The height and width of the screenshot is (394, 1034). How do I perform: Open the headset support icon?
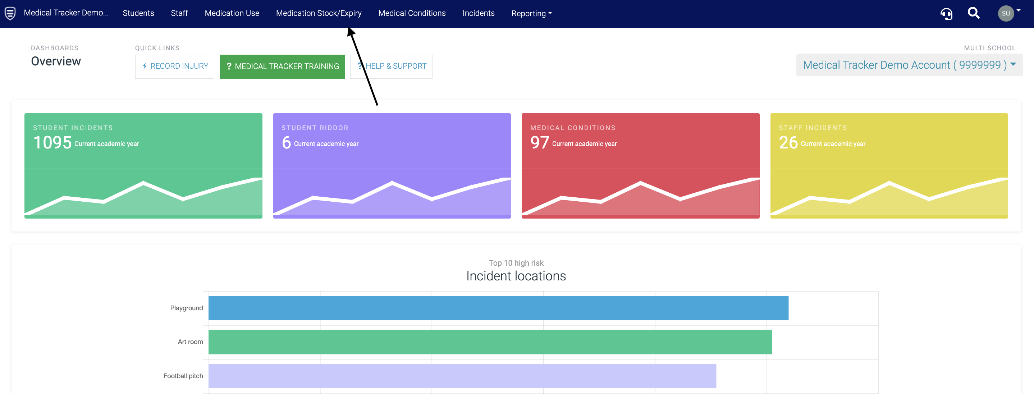(946, 14)
